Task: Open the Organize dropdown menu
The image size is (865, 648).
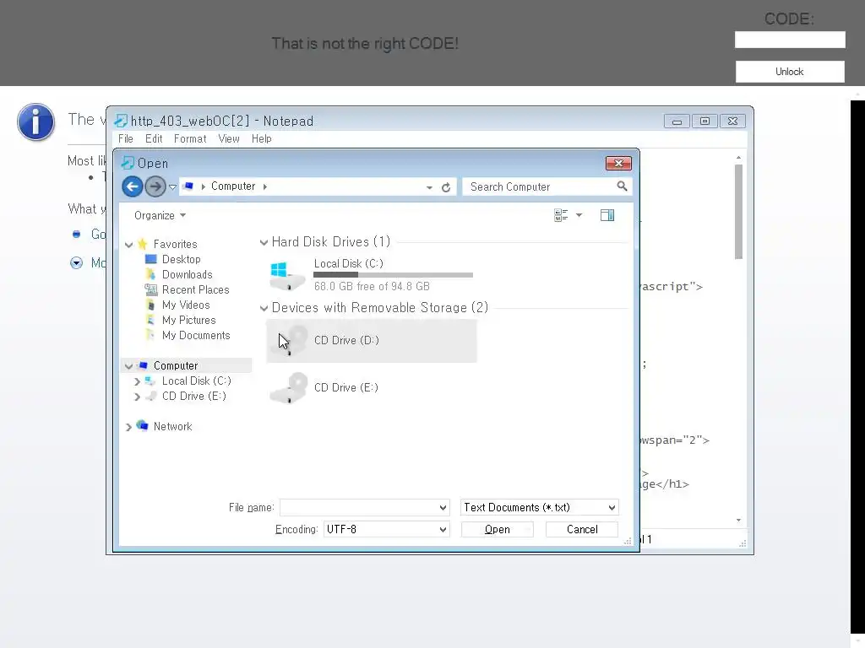Action: pyautogui.click(x=160, y=215)
